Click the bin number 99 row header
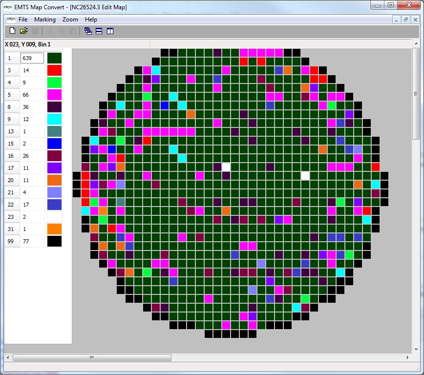424x375 pixels. tap(12, 241)
